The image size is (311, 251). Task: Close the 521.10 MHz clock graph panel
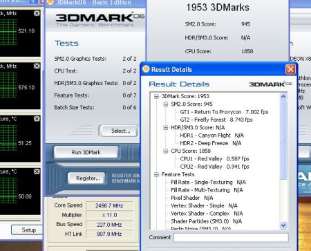37,13
